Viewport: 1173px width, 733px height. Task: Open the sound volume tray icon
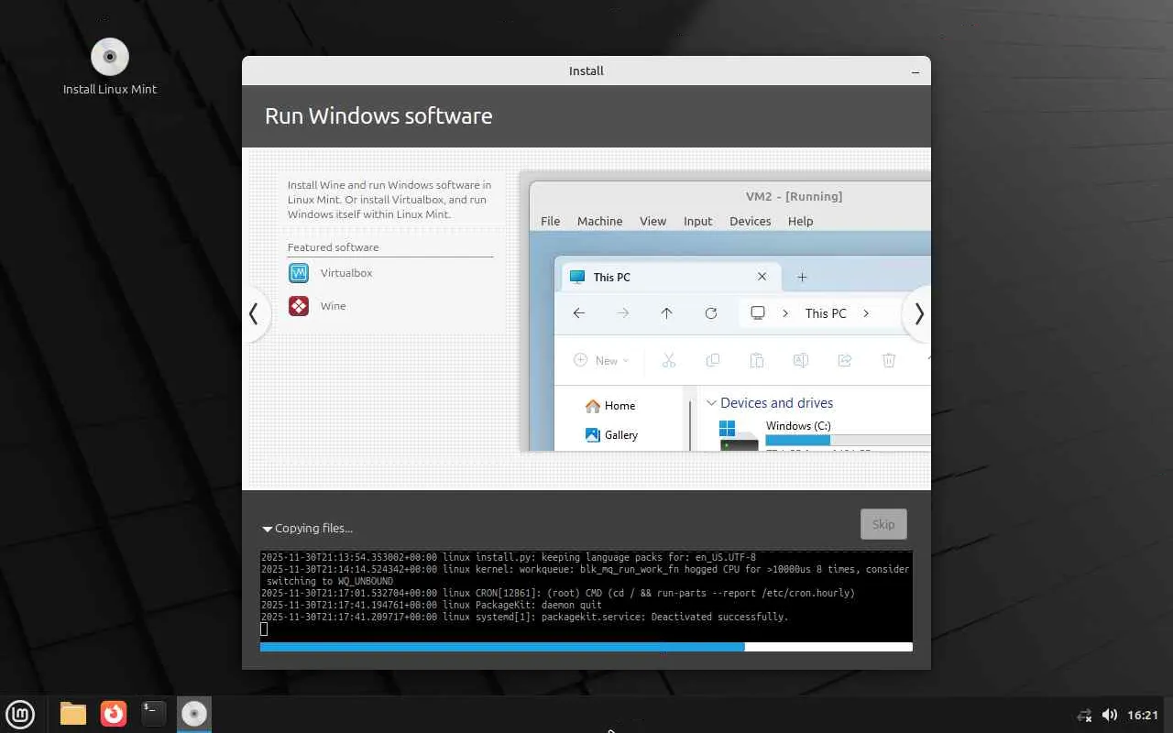point(1109,715)
